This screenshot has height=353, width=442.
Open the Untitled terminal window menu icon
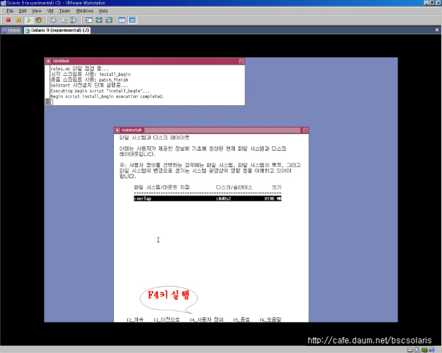click(x=48, y=61)
